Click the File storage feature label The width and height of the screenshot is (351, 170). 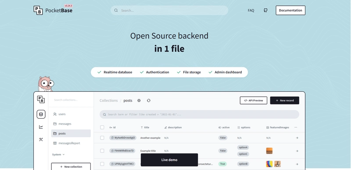coord(192,72)
